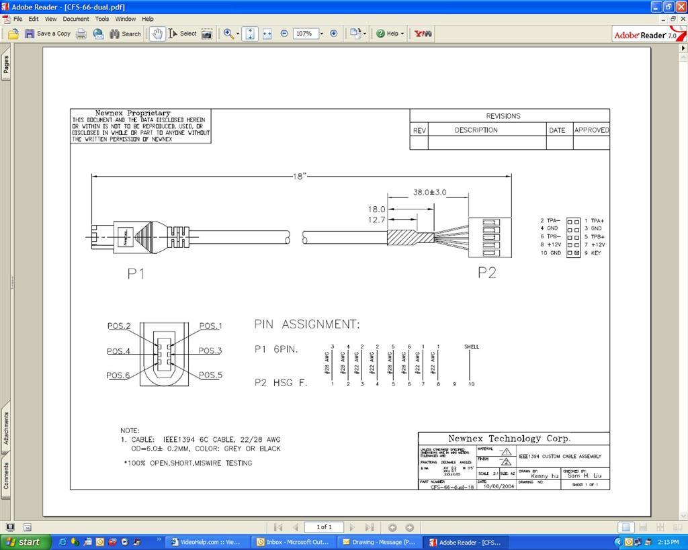Go to next page arrow
Image resolution: width=688 pixels, height=550 pixels.
click(x=352, y=527)
